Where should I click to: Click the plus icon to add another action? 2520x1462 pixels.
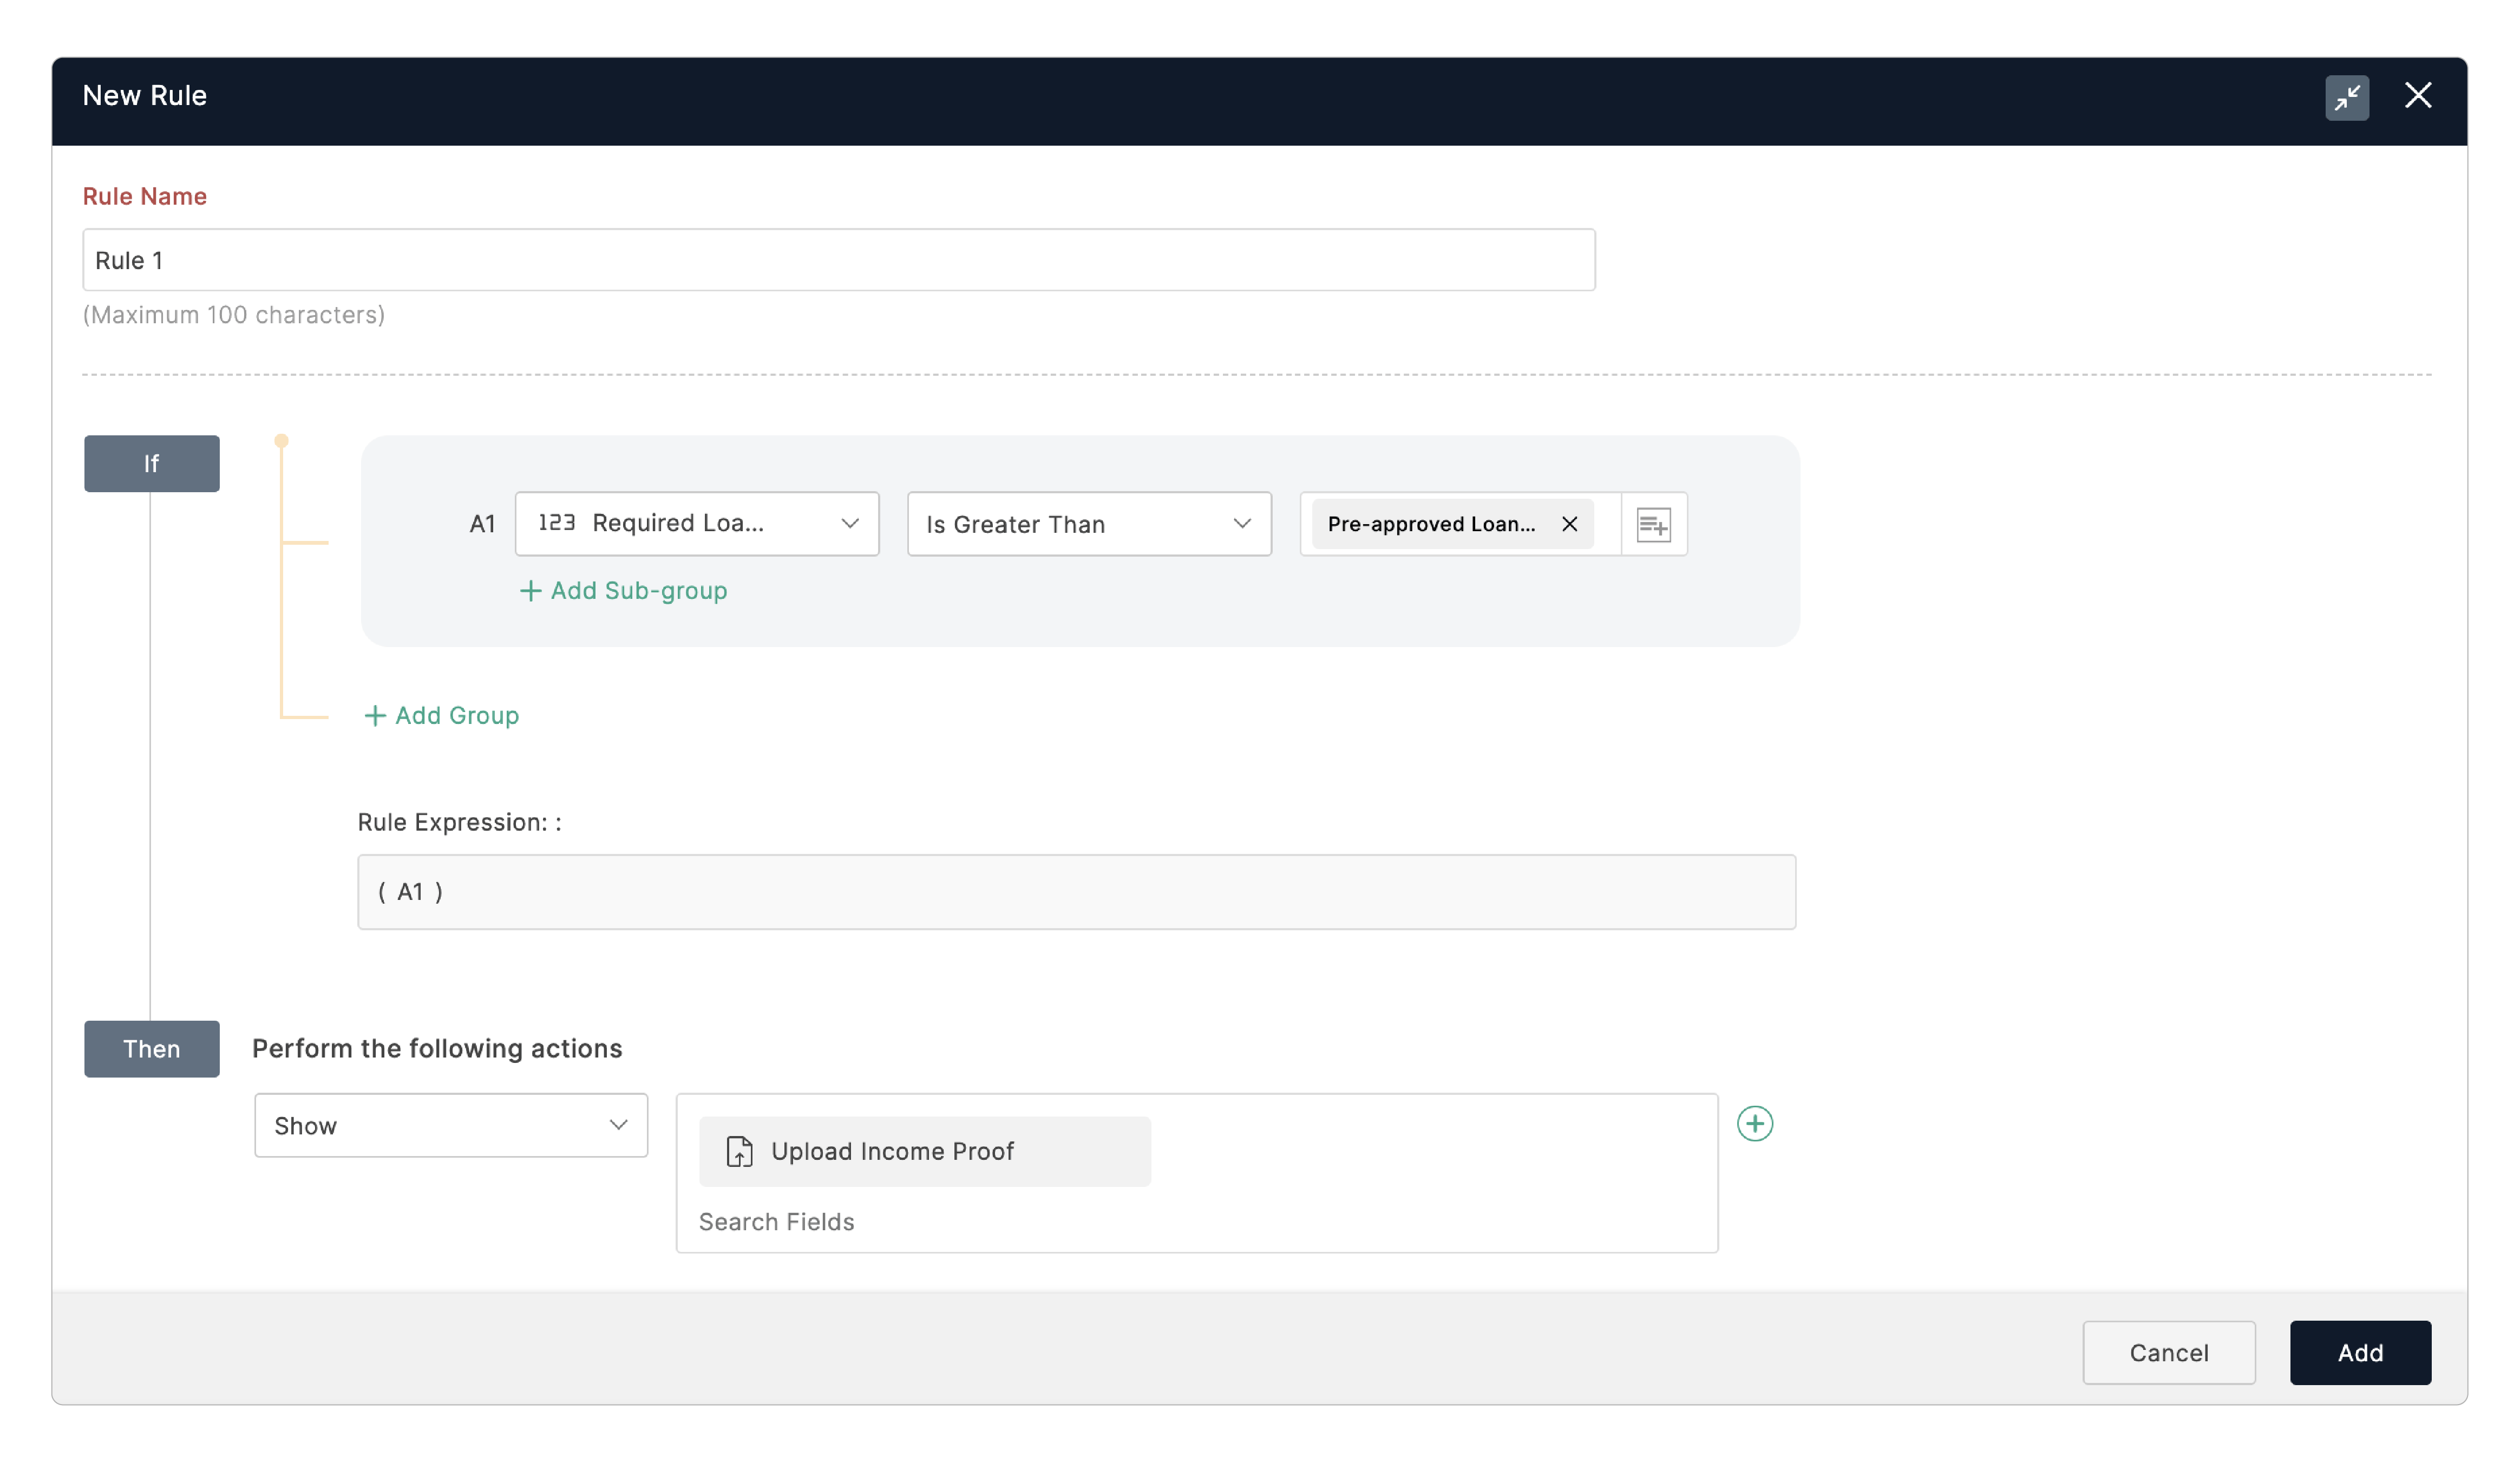coord(1757,1124)
